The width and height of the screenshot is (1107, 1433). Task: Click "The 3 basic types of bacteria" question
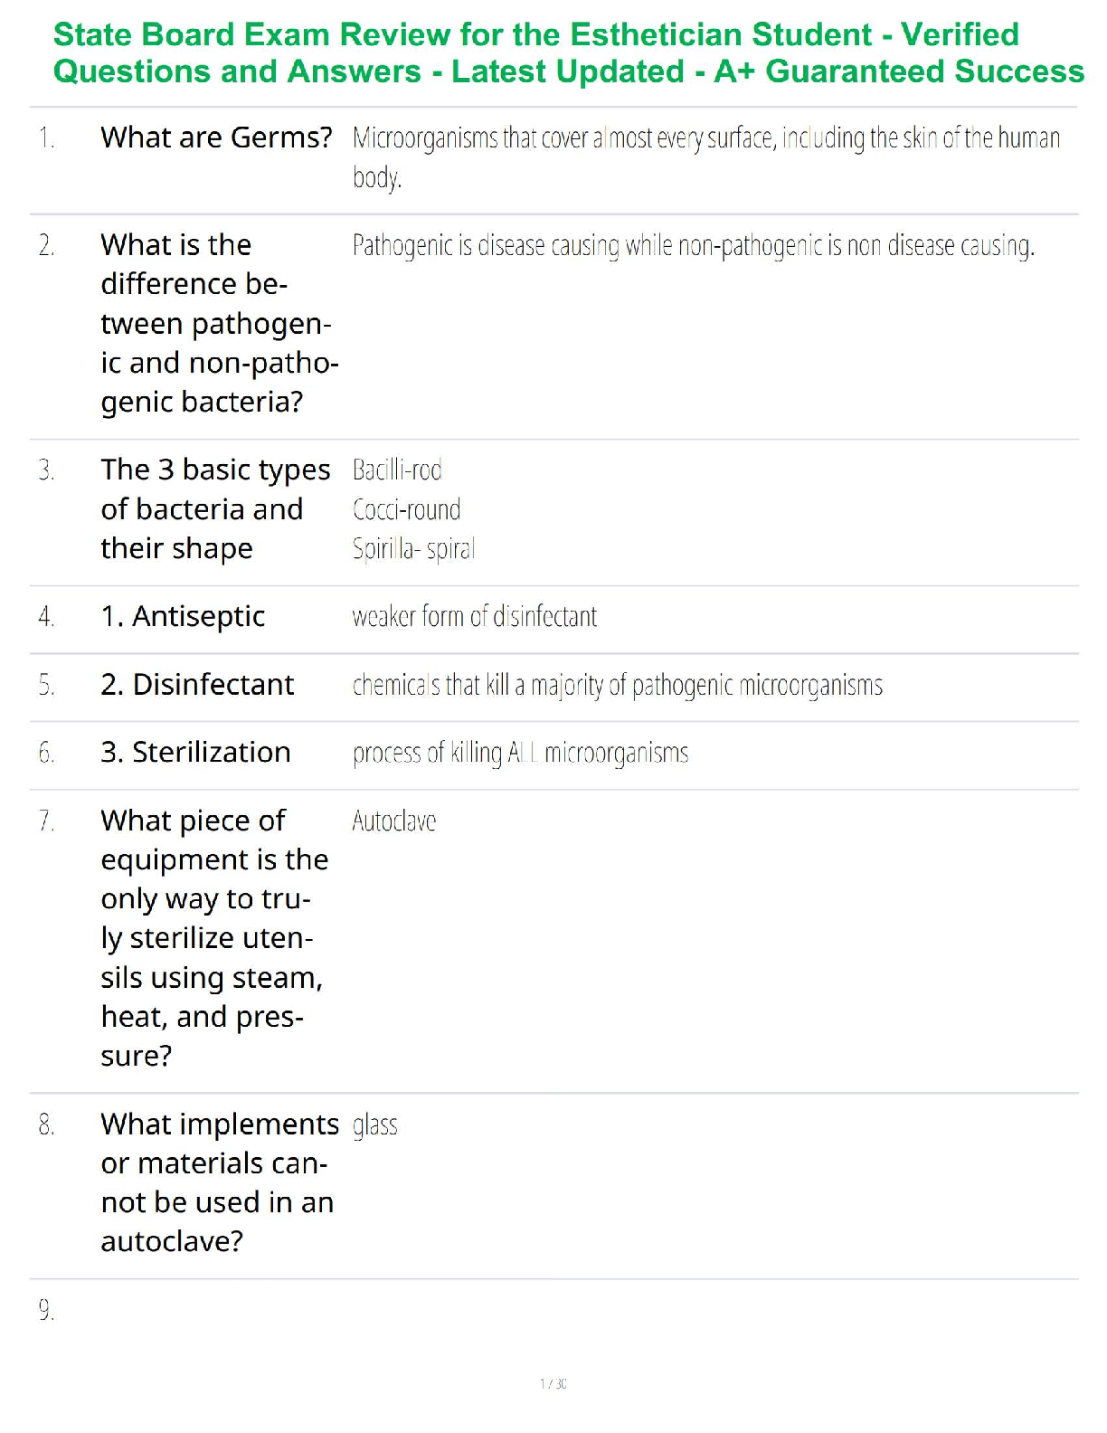[215, 508]
